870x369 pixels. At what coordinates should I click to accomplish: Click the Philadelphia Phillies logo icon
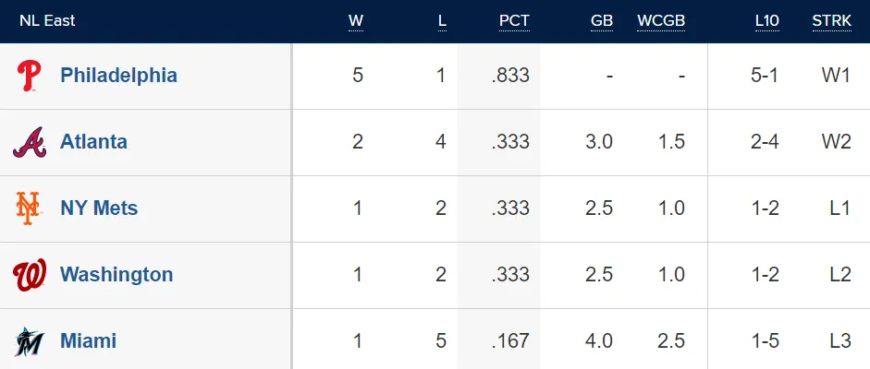29,76
